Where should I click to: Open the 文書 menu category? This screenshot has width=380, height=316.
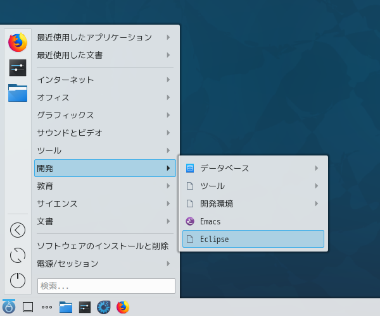point(105,221)
